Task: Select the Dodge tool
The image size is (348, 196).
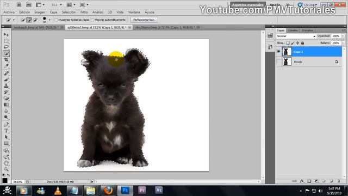Action: (x=6, y=117)
